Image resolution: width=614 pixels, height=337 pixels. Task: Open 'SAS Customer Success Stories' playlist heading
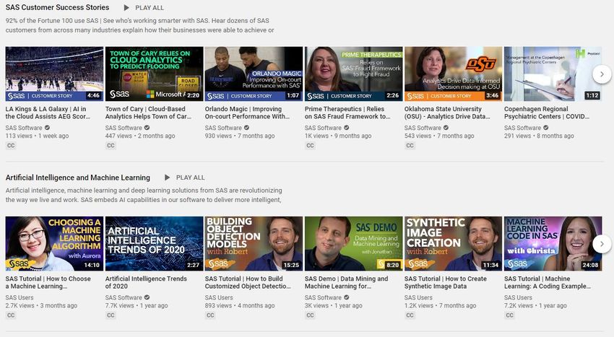[x=57, y=7]
